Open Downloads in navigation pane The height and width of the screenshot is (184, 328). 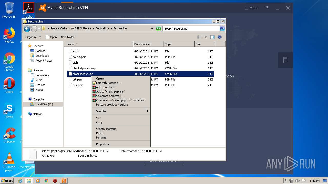coord(42,56)
